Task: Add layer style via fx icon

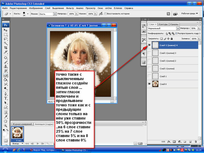Action: pyautogui.click(x=169, y=142)
